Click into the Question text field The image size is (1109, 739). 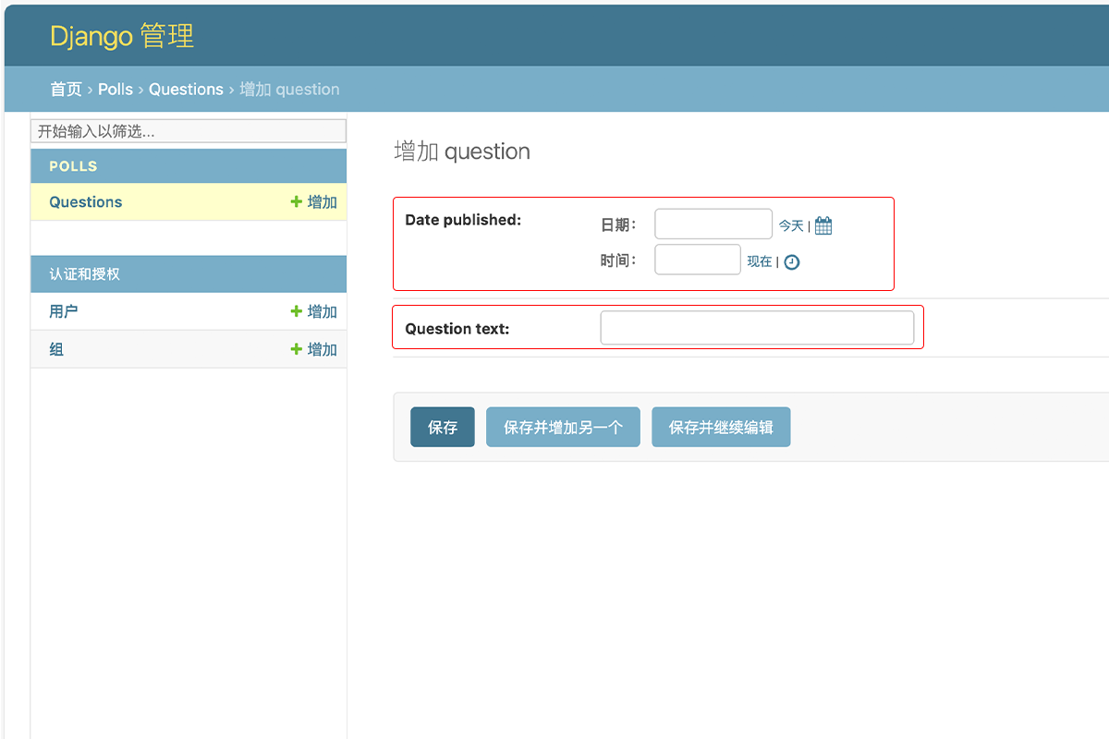[x=757, y=328]
